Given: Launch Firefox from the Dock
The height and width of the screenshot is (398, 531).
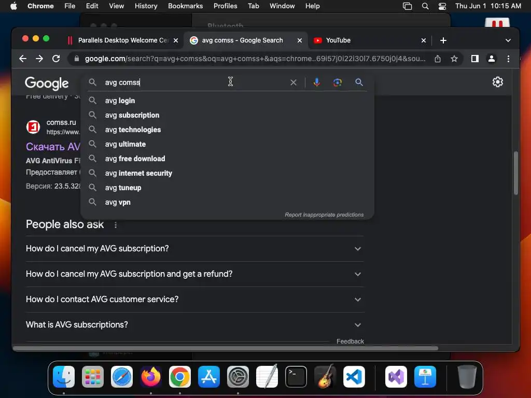Looking at the screenshot, I should [151, 377].
